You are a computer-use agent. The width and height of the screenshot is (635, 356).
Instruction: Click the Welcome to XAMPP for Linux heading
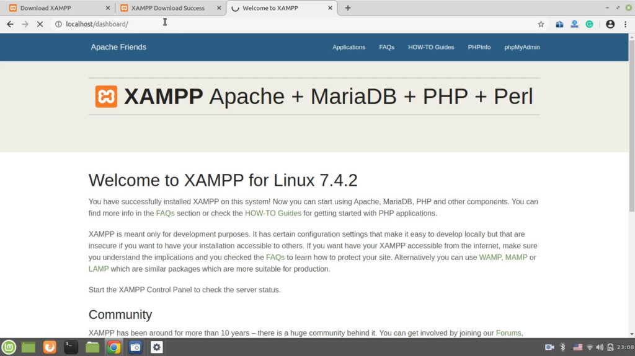coord(223,180)
